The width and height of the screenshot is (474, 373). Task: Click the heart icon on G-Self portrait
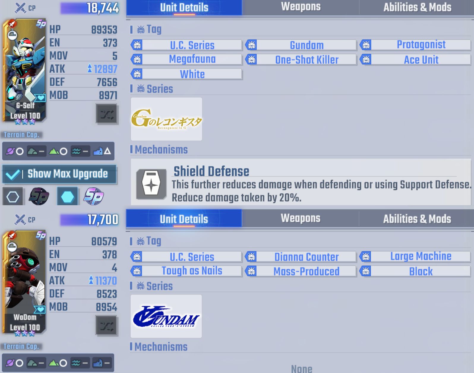[x=40, y=98]
